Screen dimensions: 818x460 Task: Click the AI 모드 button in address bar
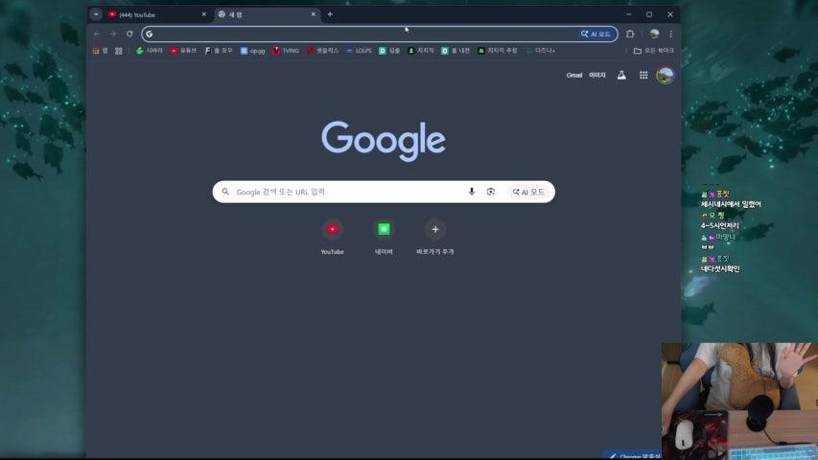[596, 34]
